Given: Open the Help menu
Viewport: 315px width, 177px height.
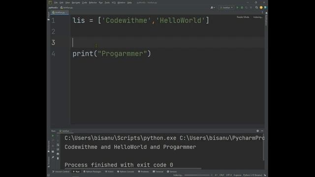Looking at the screenshot, I should click(129, 2).
